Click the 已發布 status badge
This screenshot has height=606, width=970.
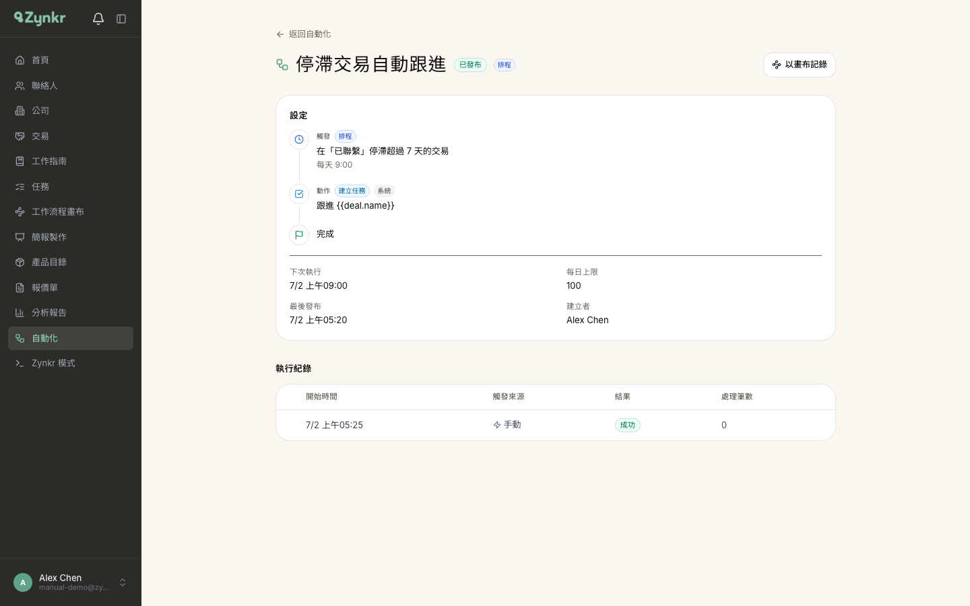[470, 65]
